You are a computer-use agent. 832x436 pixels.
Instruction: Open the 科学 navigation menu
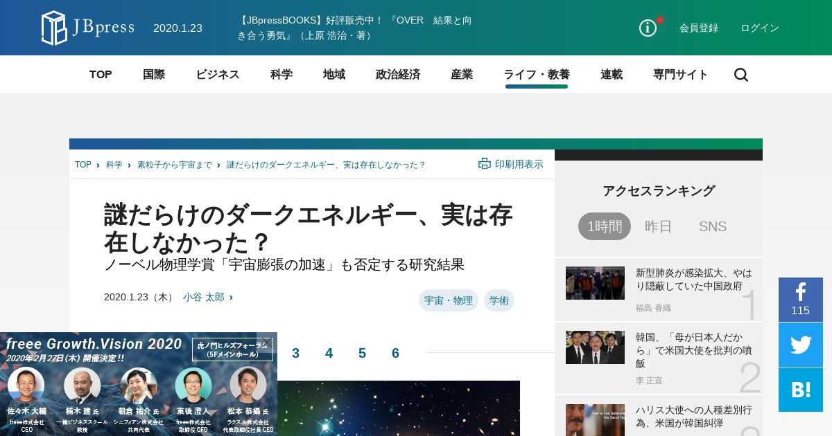[281, 75]
